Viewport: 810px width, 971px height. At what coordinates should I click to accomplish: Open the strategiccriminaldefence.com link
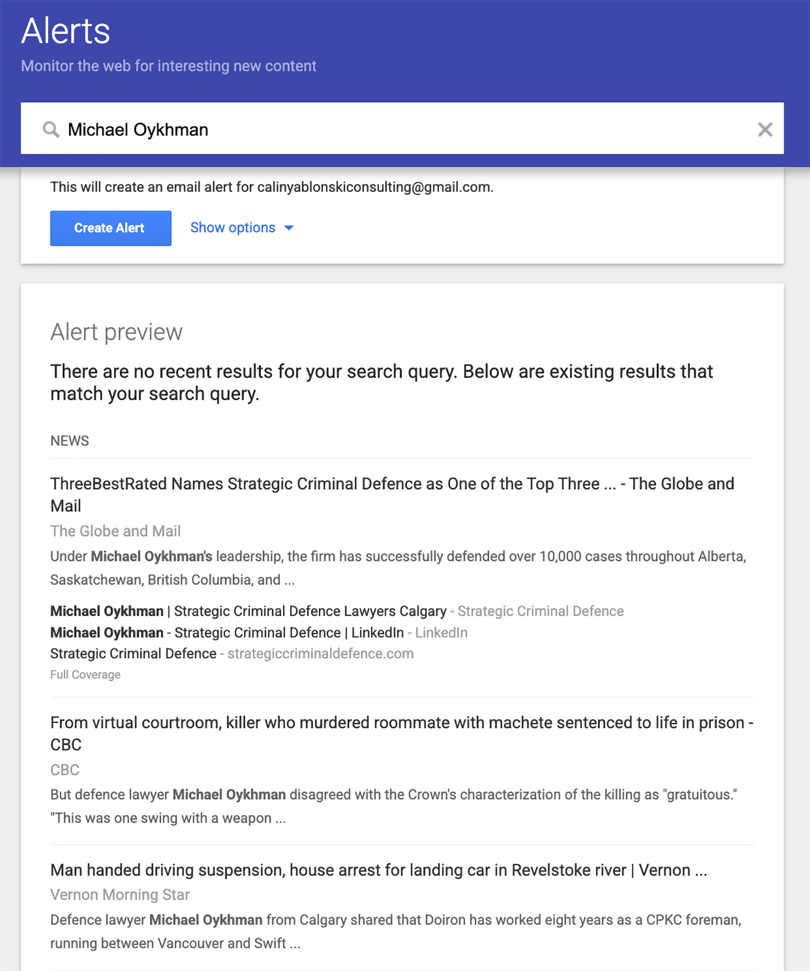pos(321,653)
